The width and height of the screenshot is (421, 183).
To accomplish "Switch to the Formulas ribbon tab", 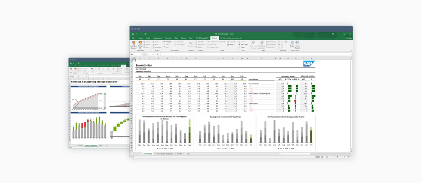I will click(168, 38).
